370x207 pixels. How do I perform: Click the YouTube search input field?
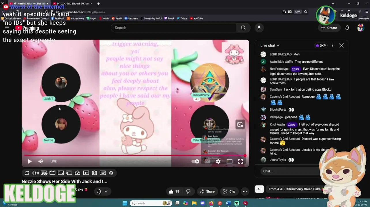pyautogui.click(x=173, y=28)
